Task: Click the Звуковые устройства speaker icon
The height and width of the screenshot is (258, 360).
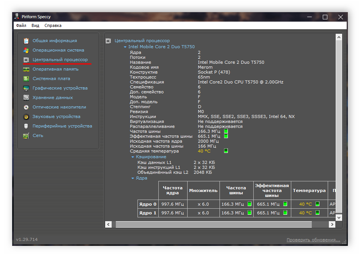Action: coord(26,117)
